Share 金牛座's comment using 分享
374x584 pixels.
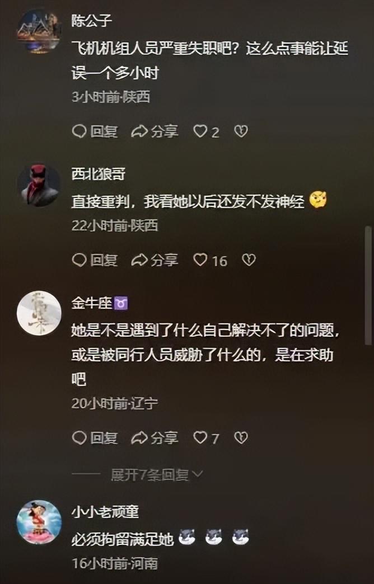click(155, 438)
